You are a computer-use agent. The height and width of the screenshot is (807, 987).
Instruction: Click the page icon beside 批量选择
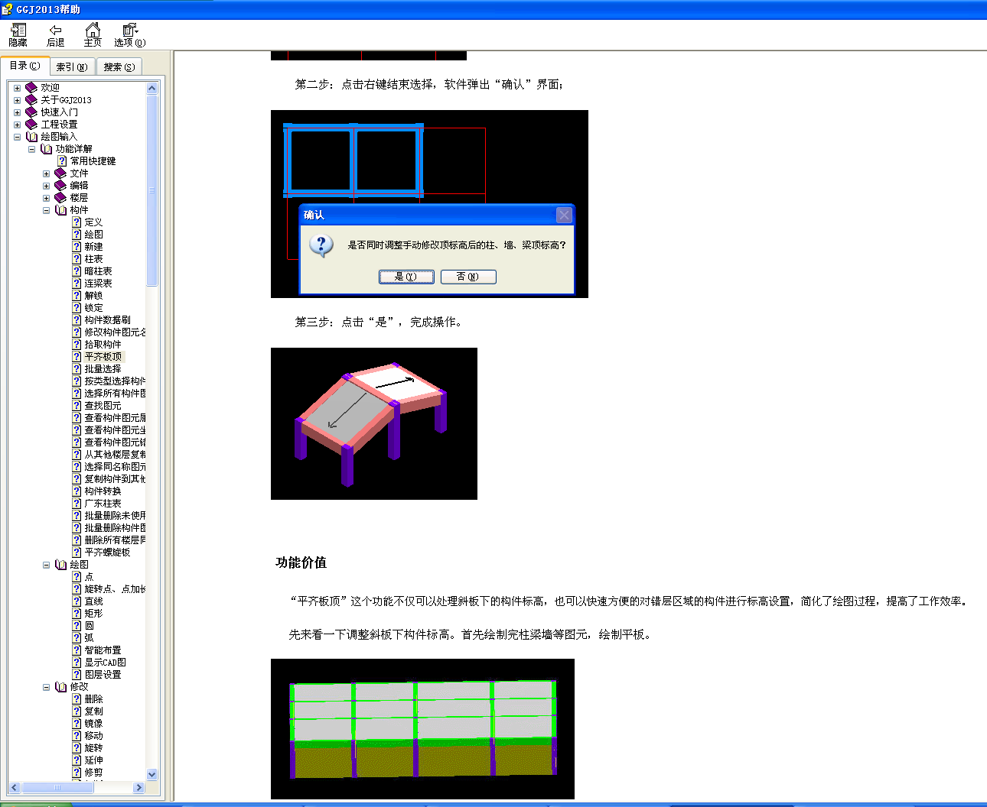[x=77, y=369]
